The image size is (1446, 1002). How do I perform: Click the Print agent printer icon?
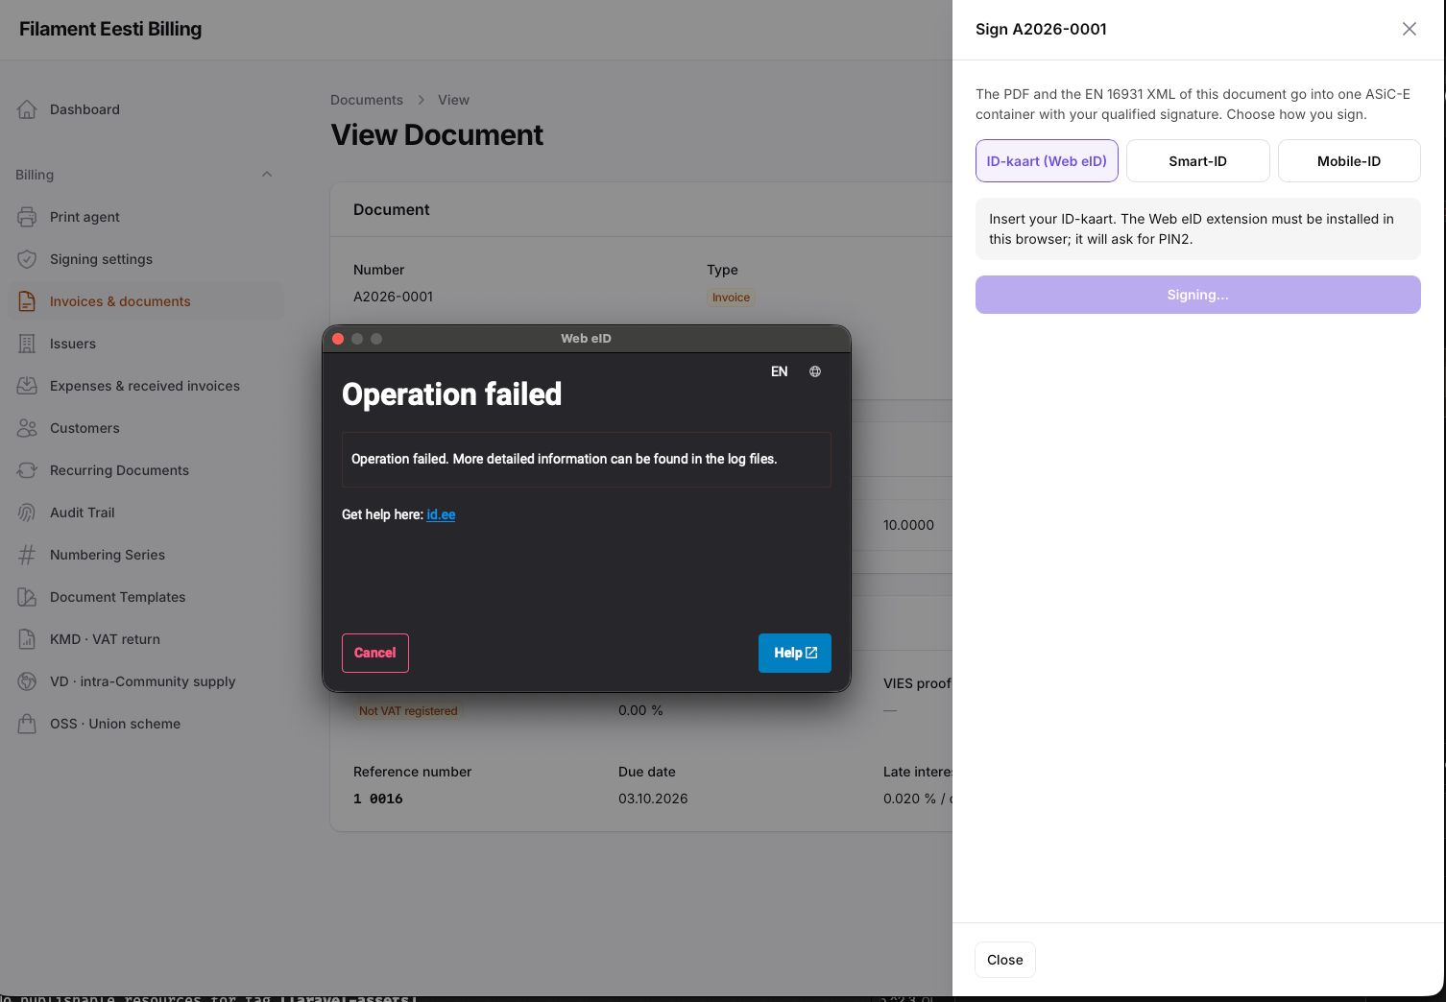pos(27,217)
